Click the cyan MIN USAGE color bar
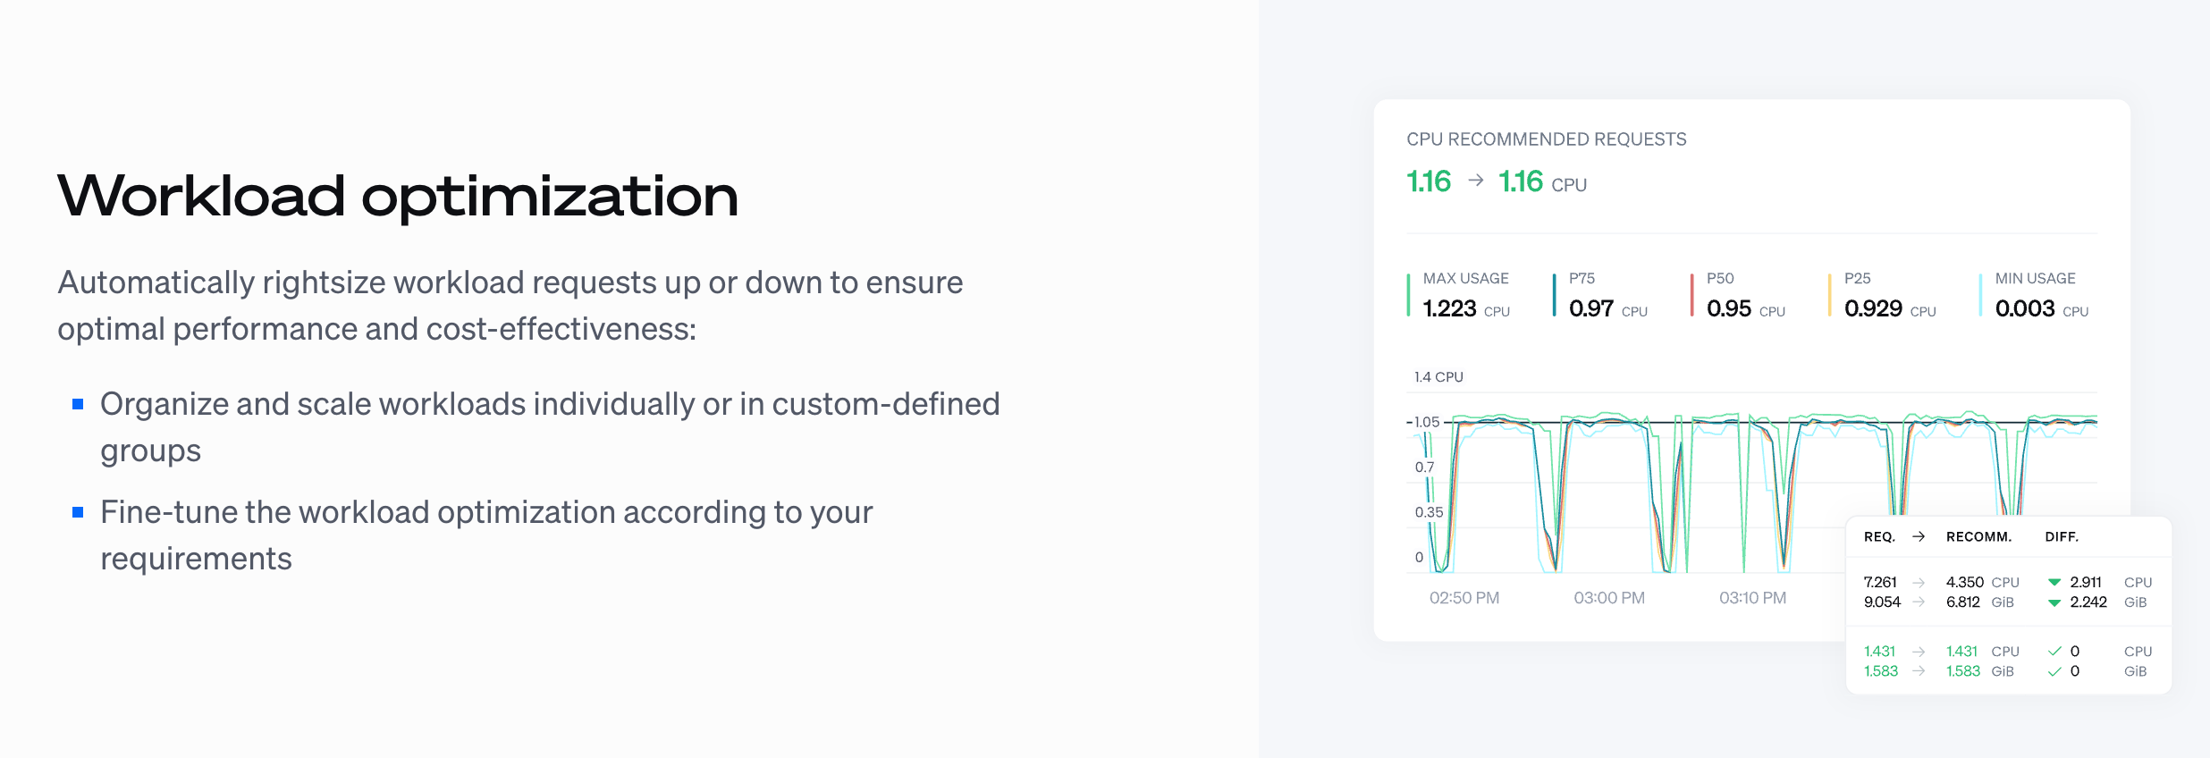The image size is (2210, 758). coord(1981,295)
